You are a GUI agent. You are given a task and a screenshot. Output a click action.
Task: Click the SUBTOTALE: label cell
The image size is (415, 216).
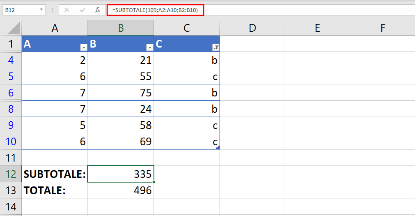pyautogui.click(x=55, y=174)
